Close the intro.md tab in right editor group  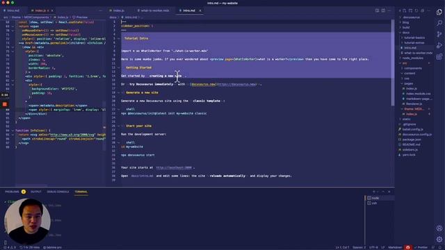[200, 10]
